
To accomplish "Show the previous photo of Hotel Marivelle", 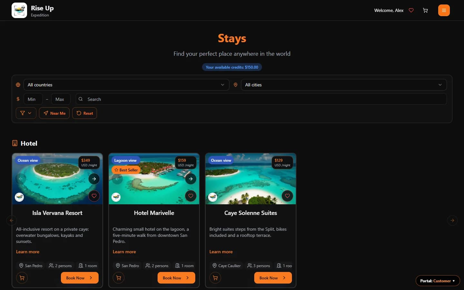I will point(117,179).
